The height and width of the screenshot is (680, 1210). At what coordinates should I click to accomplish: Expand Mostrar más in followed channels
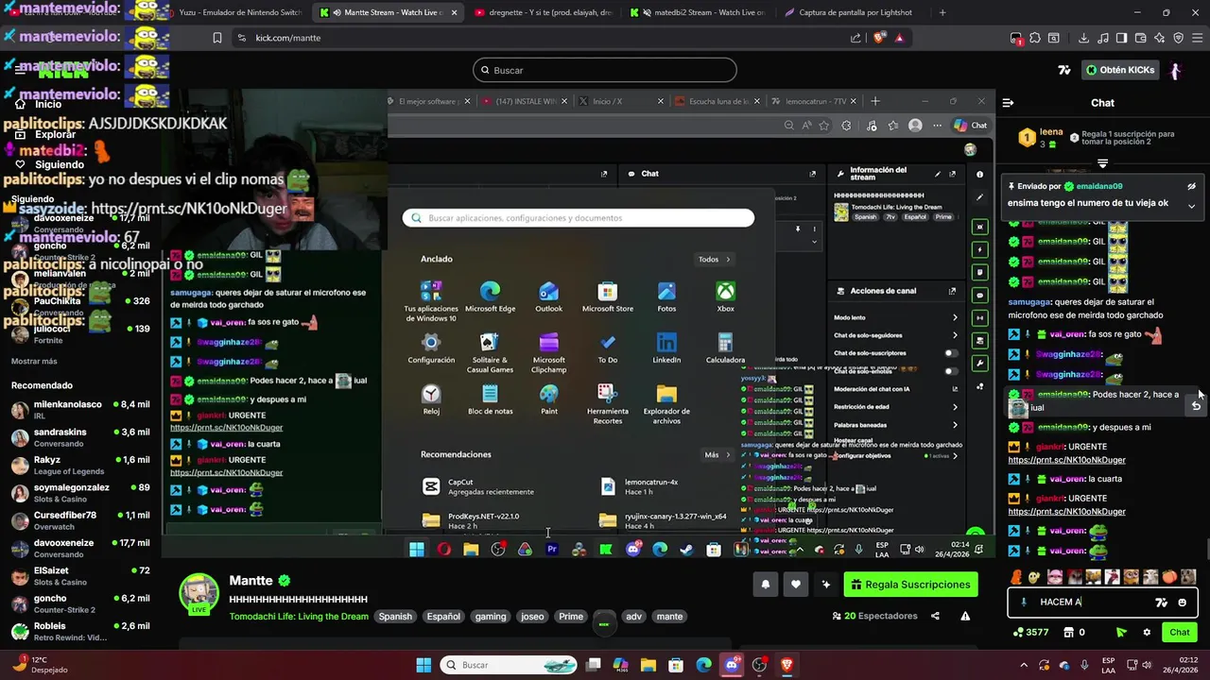pos(34,361)
